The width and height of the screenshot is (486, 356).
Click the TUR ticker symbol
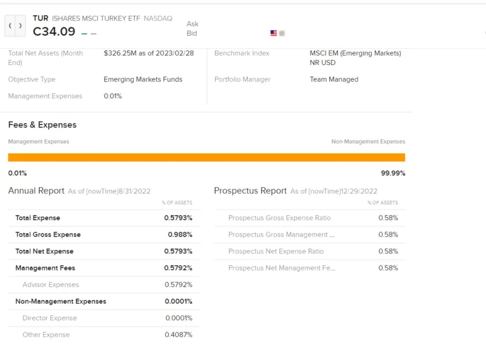point(40,18)
